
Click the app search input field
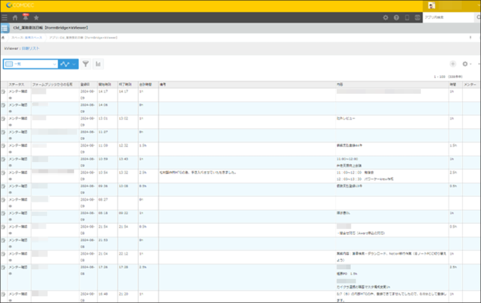[445, 18]
